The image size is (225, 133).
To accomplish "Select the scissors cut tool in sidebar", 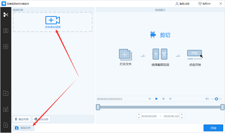I will click(6, 14).
